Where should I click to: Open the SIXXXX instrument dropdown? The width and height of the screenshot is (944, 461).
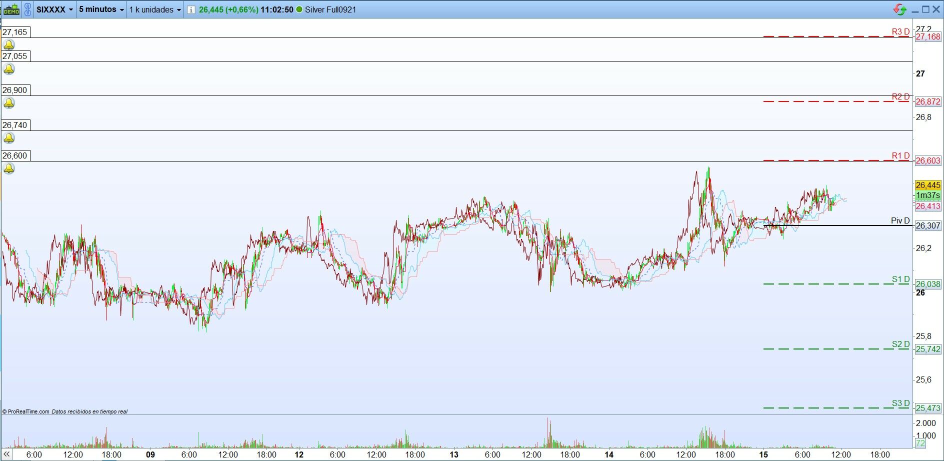coord(54,9)
